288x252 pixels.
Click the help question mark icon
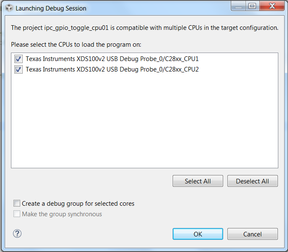point(17,233)
